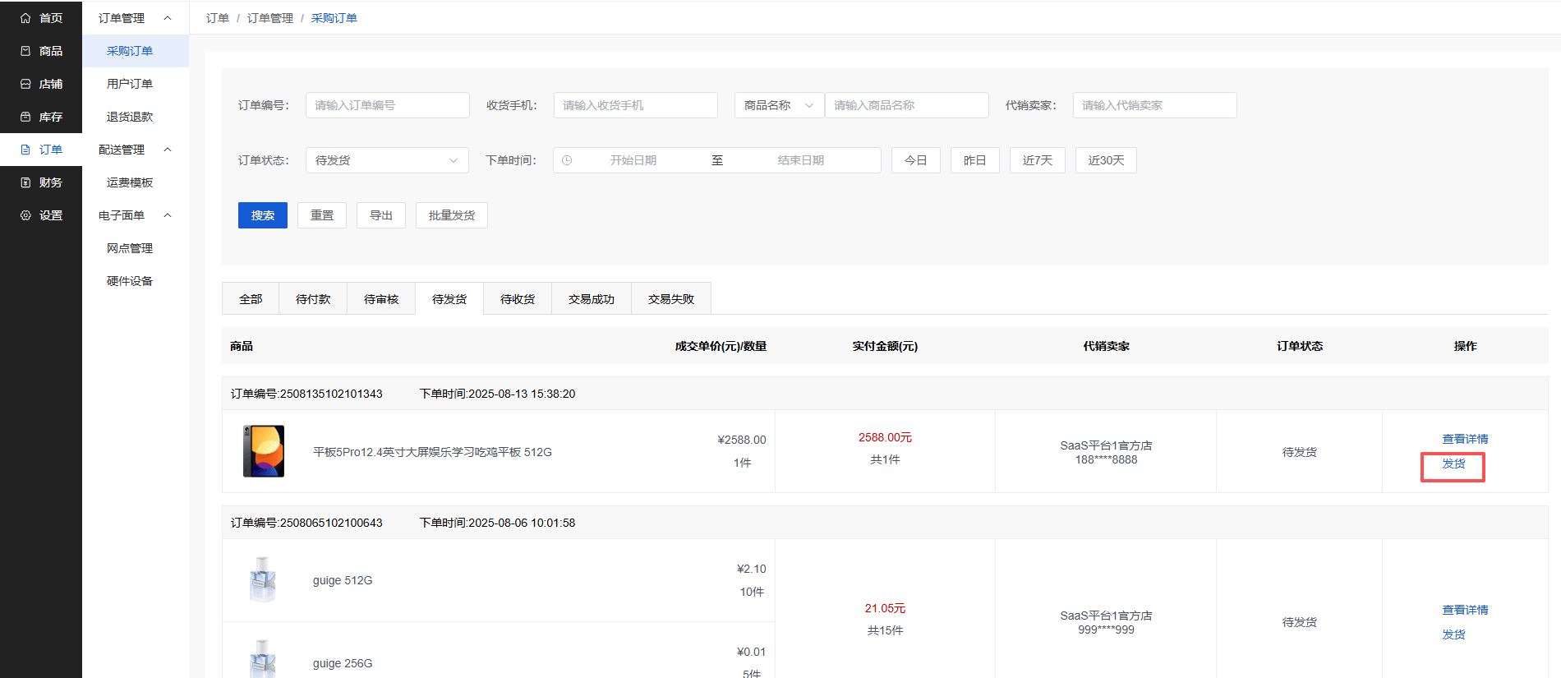Screen dimensions: 1561x678
Task: Focus the 收货手机 input field
Action: 636,105
